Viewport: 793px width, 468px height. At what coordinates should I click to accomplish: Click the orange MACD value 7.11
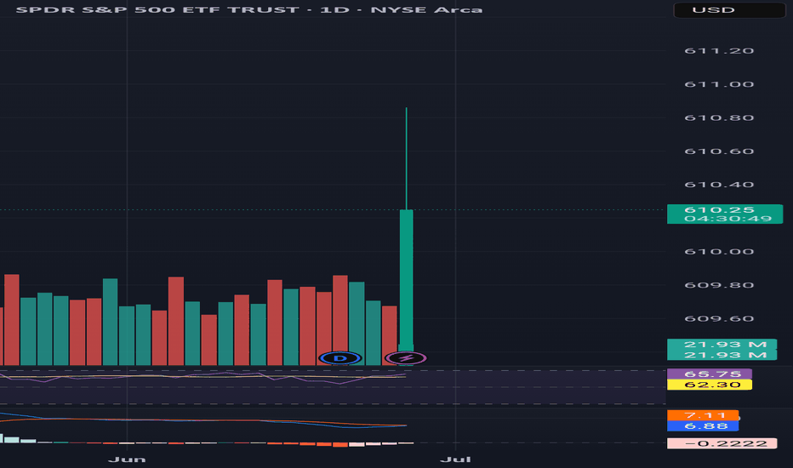click(x=703, y=415)
